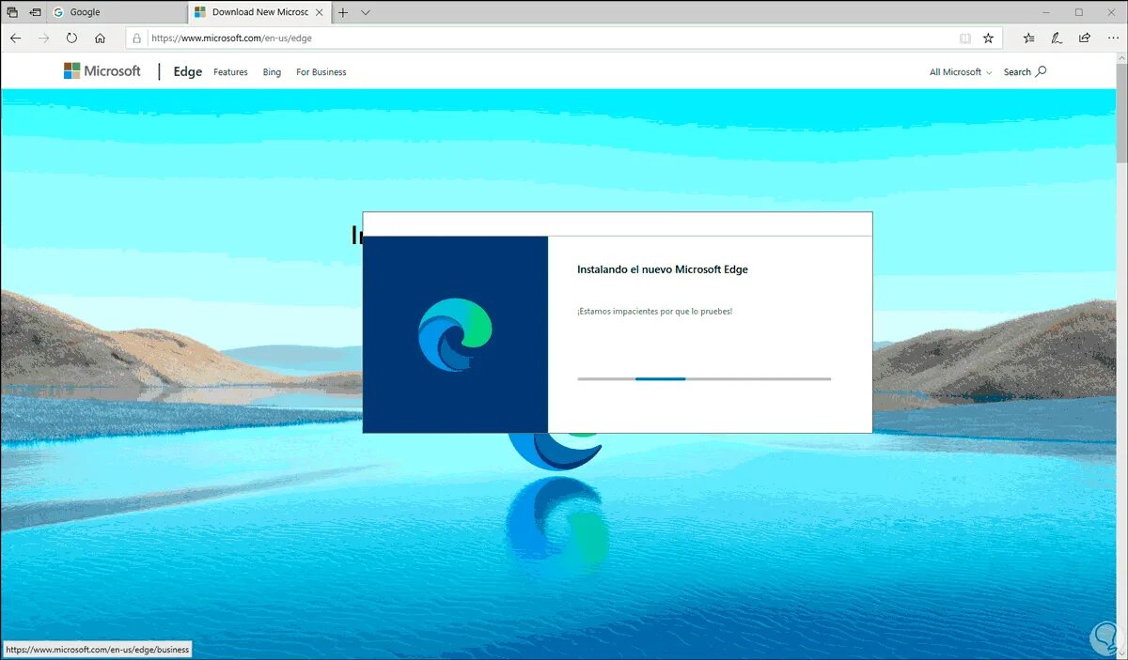Open the favorites hub icon

pos(1029,38)
